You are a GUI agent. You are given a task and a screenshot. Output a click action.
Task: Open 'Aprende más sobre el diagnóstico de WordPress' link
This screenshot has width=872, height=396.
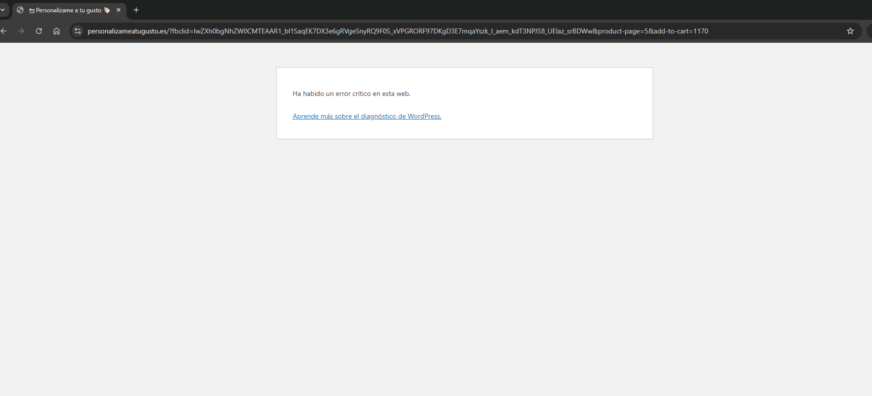click(367, 117)
